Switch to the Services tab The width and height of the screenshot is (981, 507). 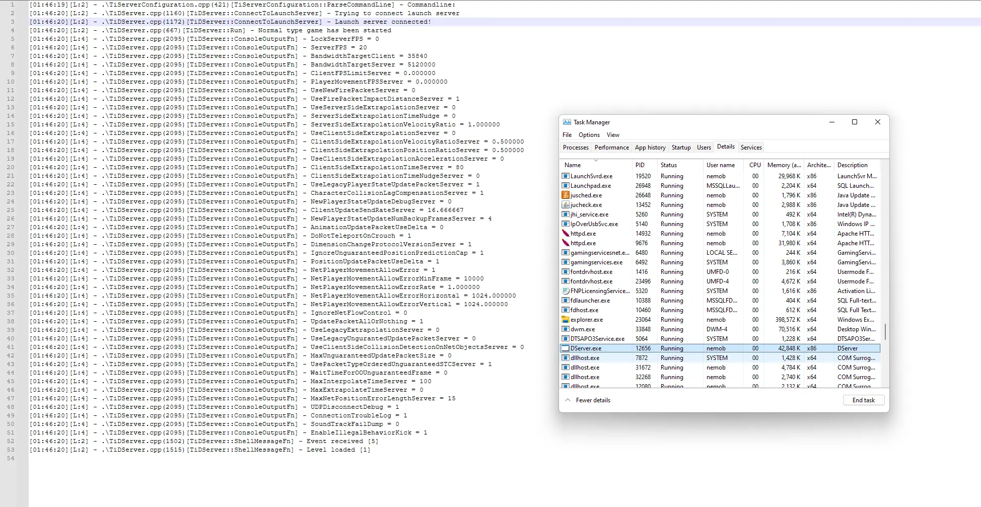pyautogui.click(x=751, y=148)
